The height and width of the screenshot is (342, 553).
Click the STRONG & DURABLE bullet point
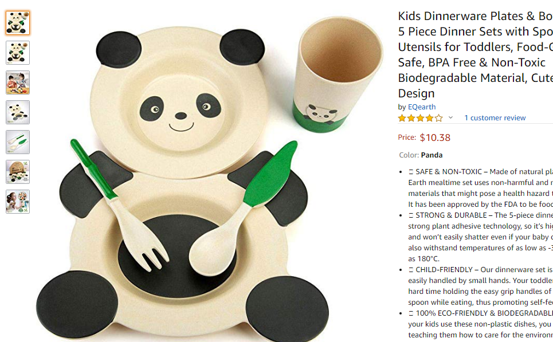point(481,237)
